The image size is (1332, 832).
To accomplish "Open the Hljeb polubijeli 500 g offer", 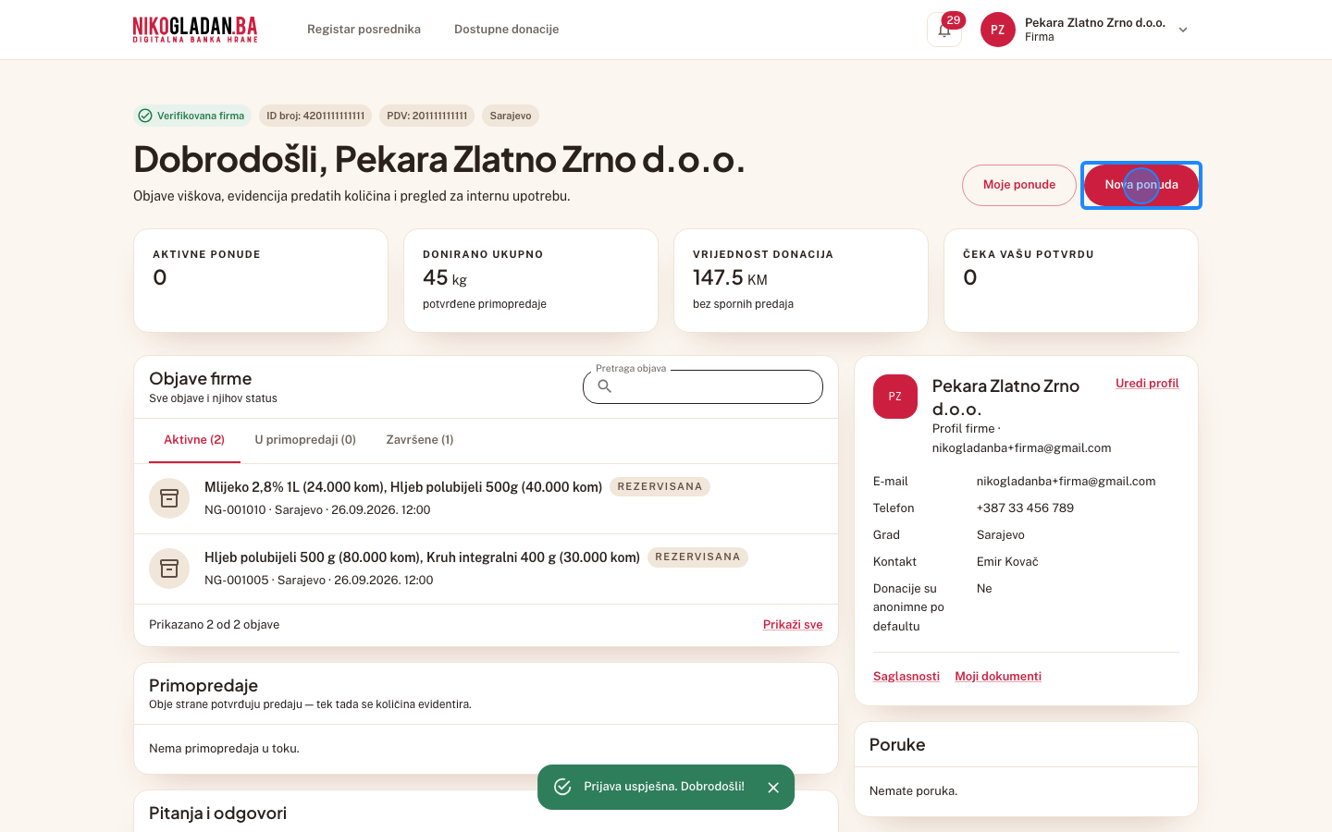I will 422,557.
